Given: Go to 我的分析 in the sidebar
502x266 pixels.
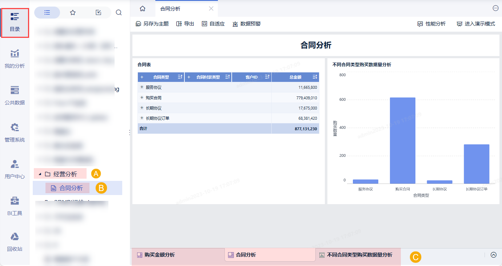Looking at the screenshot, I should (x=15, y=59).
